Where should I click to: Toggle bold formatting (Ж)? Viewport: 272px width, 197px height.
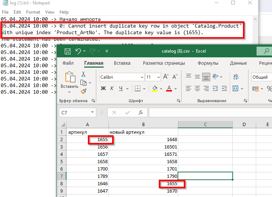103,89
